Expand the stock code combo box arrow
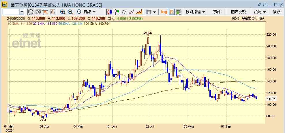This screenshot has height=133, width=285. click(22, 12)
